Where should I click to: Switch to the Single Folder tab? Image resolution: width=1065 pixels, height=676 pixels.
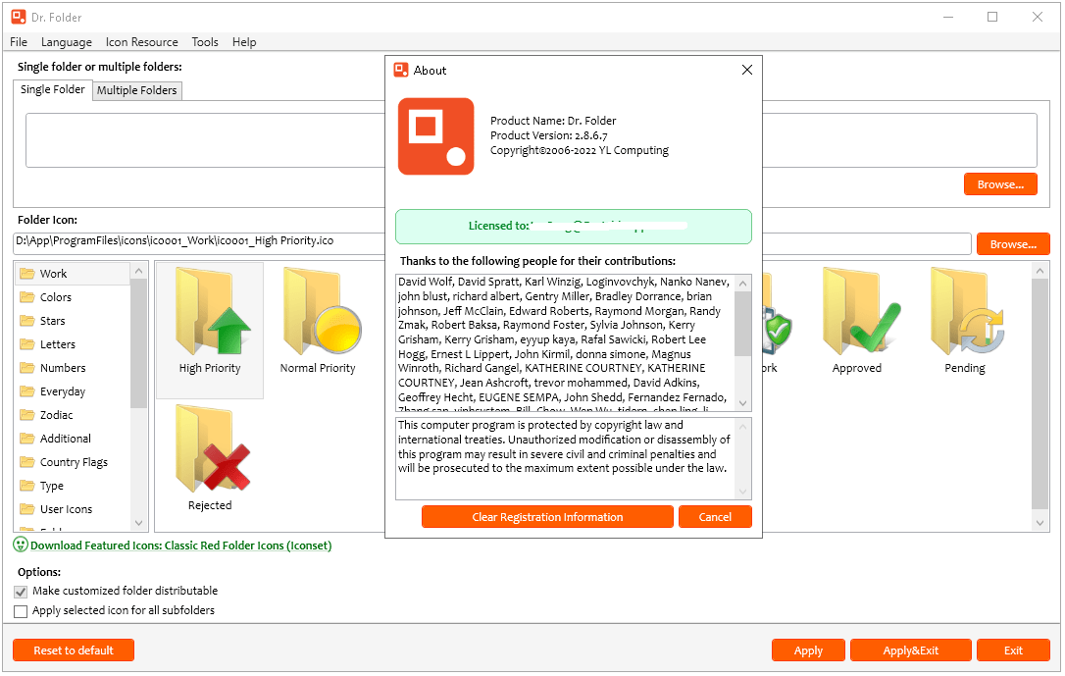[x=53, y=89]
